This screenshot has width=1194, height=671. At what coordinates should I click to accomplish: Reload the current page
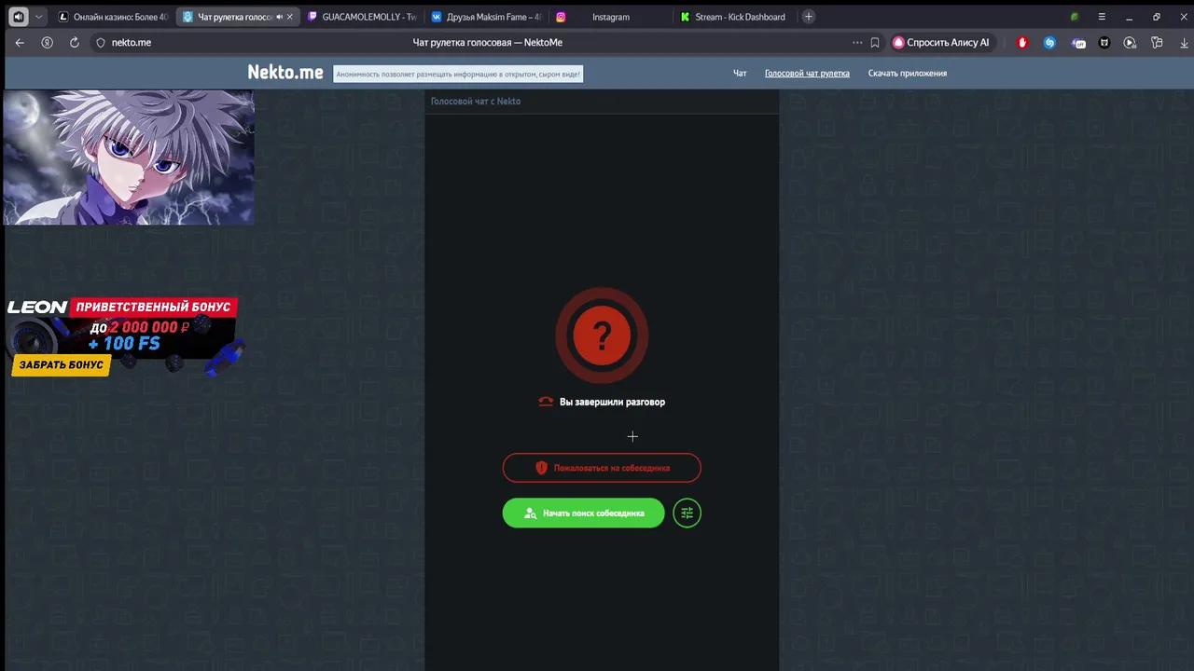(75, 43)
